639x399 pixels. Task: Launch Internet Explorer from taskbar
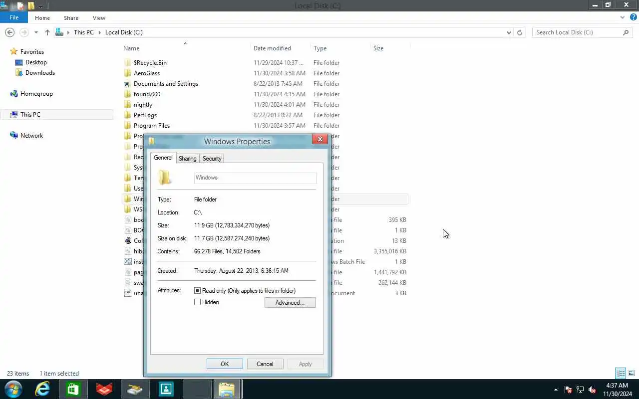coord(42,389)
